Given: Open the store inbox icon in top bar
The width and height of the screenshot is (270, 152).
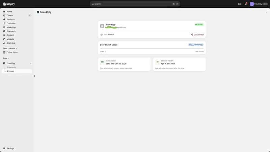Looking at the screenshot, I should (239, 4).
